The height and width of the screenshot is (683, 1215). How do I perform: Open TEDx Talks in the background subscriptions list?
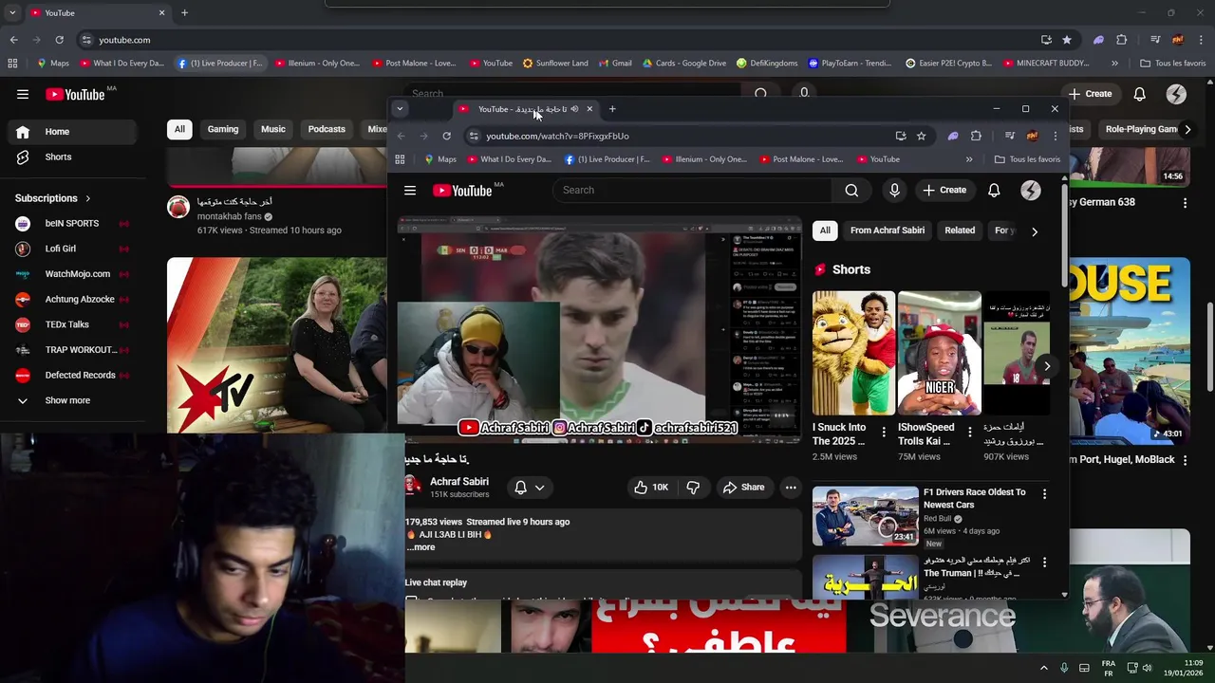click(71, 324)
